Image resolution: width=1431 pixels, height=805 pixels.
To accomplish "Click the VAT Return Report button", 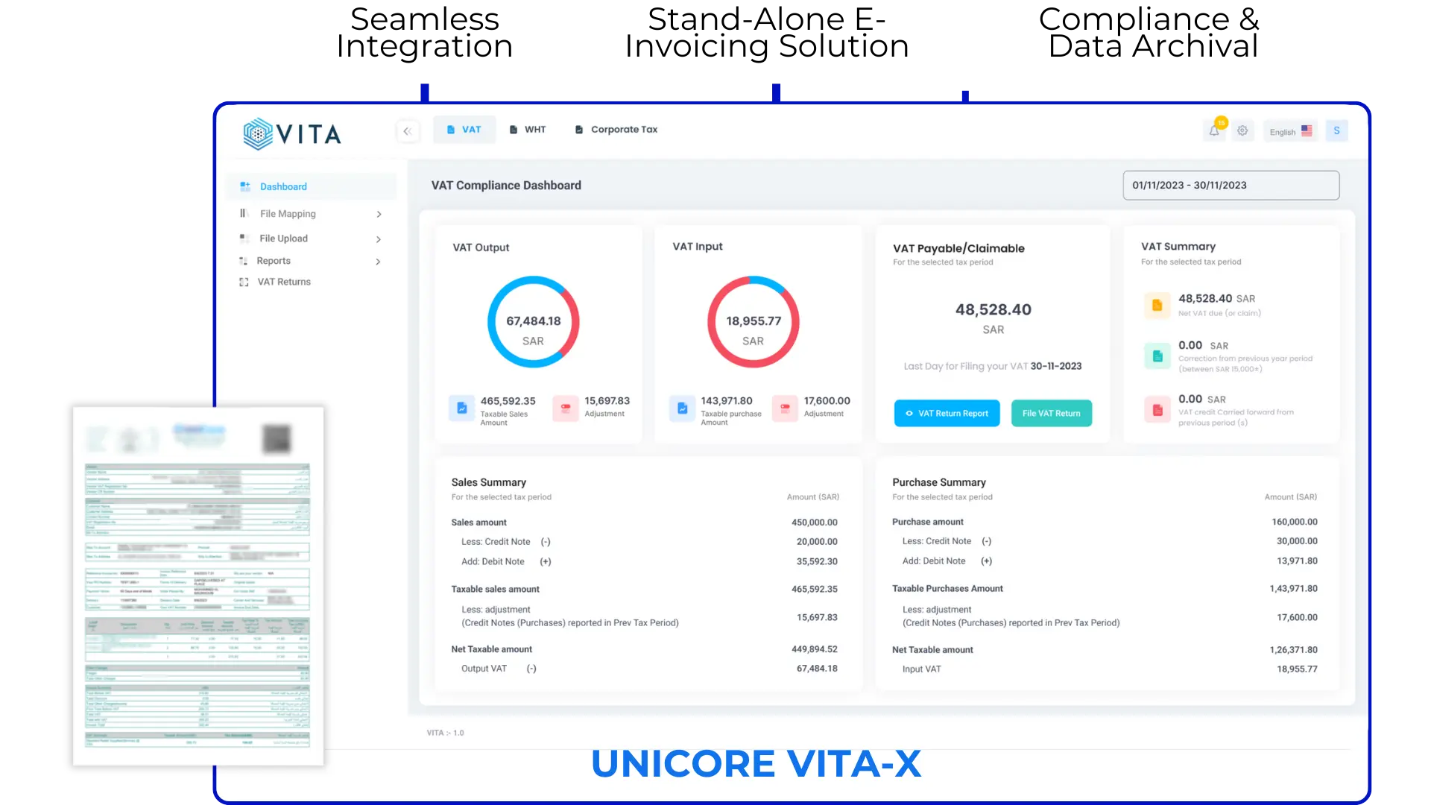I will (x=947, y=413).
